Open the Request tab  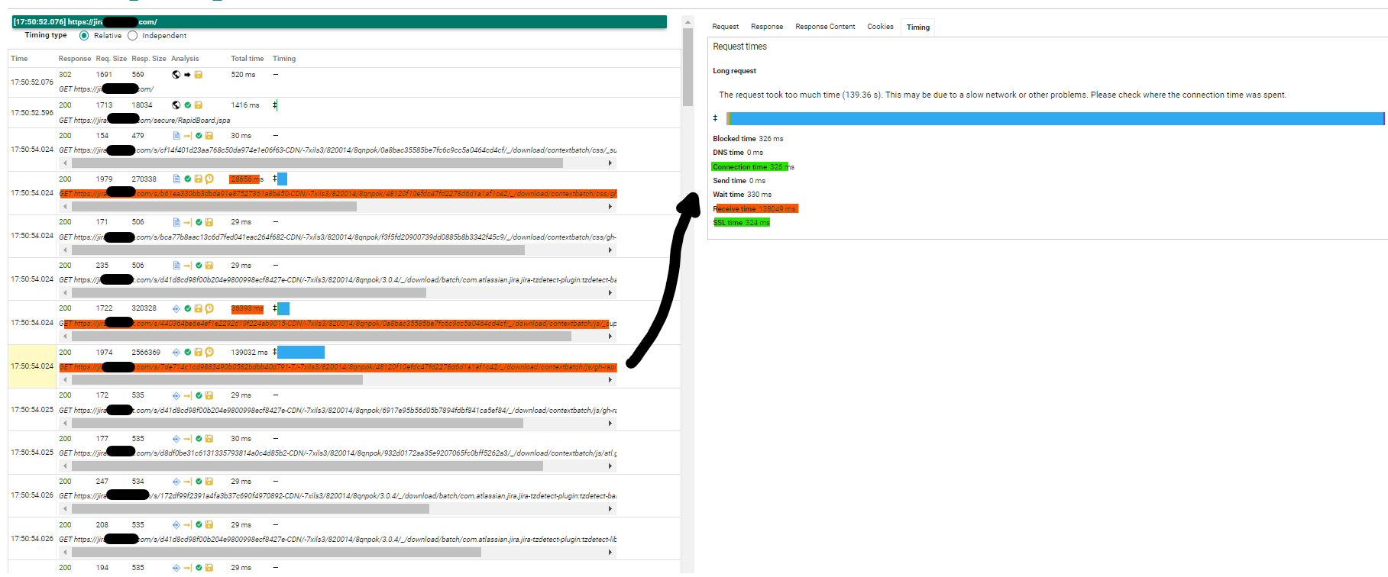tap(725, 27)
